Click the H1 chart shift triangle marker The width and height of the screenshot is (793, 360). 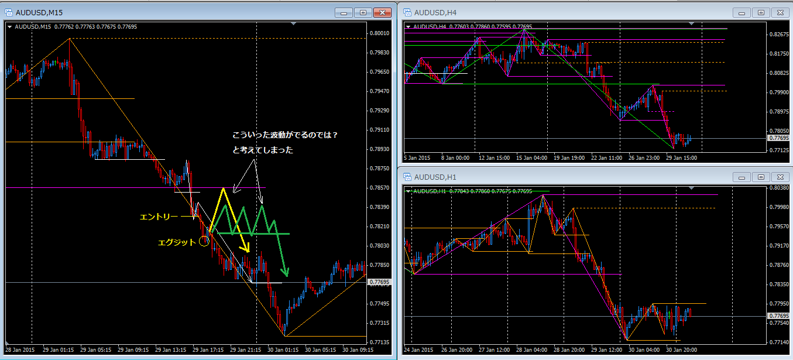pyautogui.click(x=691, y=188)
